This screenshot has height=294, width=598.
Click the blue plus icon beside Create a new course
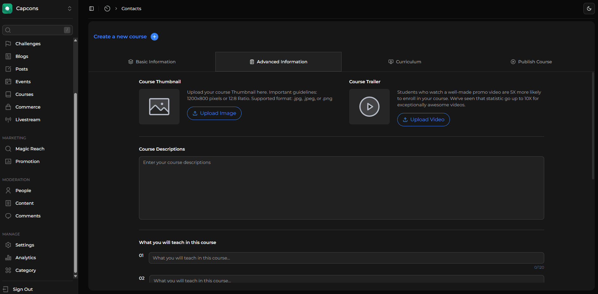[154, 37]
